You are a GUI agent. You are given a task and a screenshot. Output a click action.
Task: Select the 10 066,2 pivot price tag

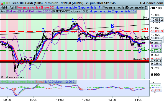click(x=157, y=20)
